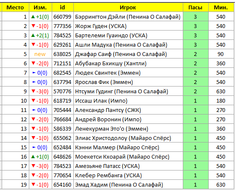The height and width of the screenshot is (190, 235).
Task: Click id cell 655062
Action: point(62,138)
